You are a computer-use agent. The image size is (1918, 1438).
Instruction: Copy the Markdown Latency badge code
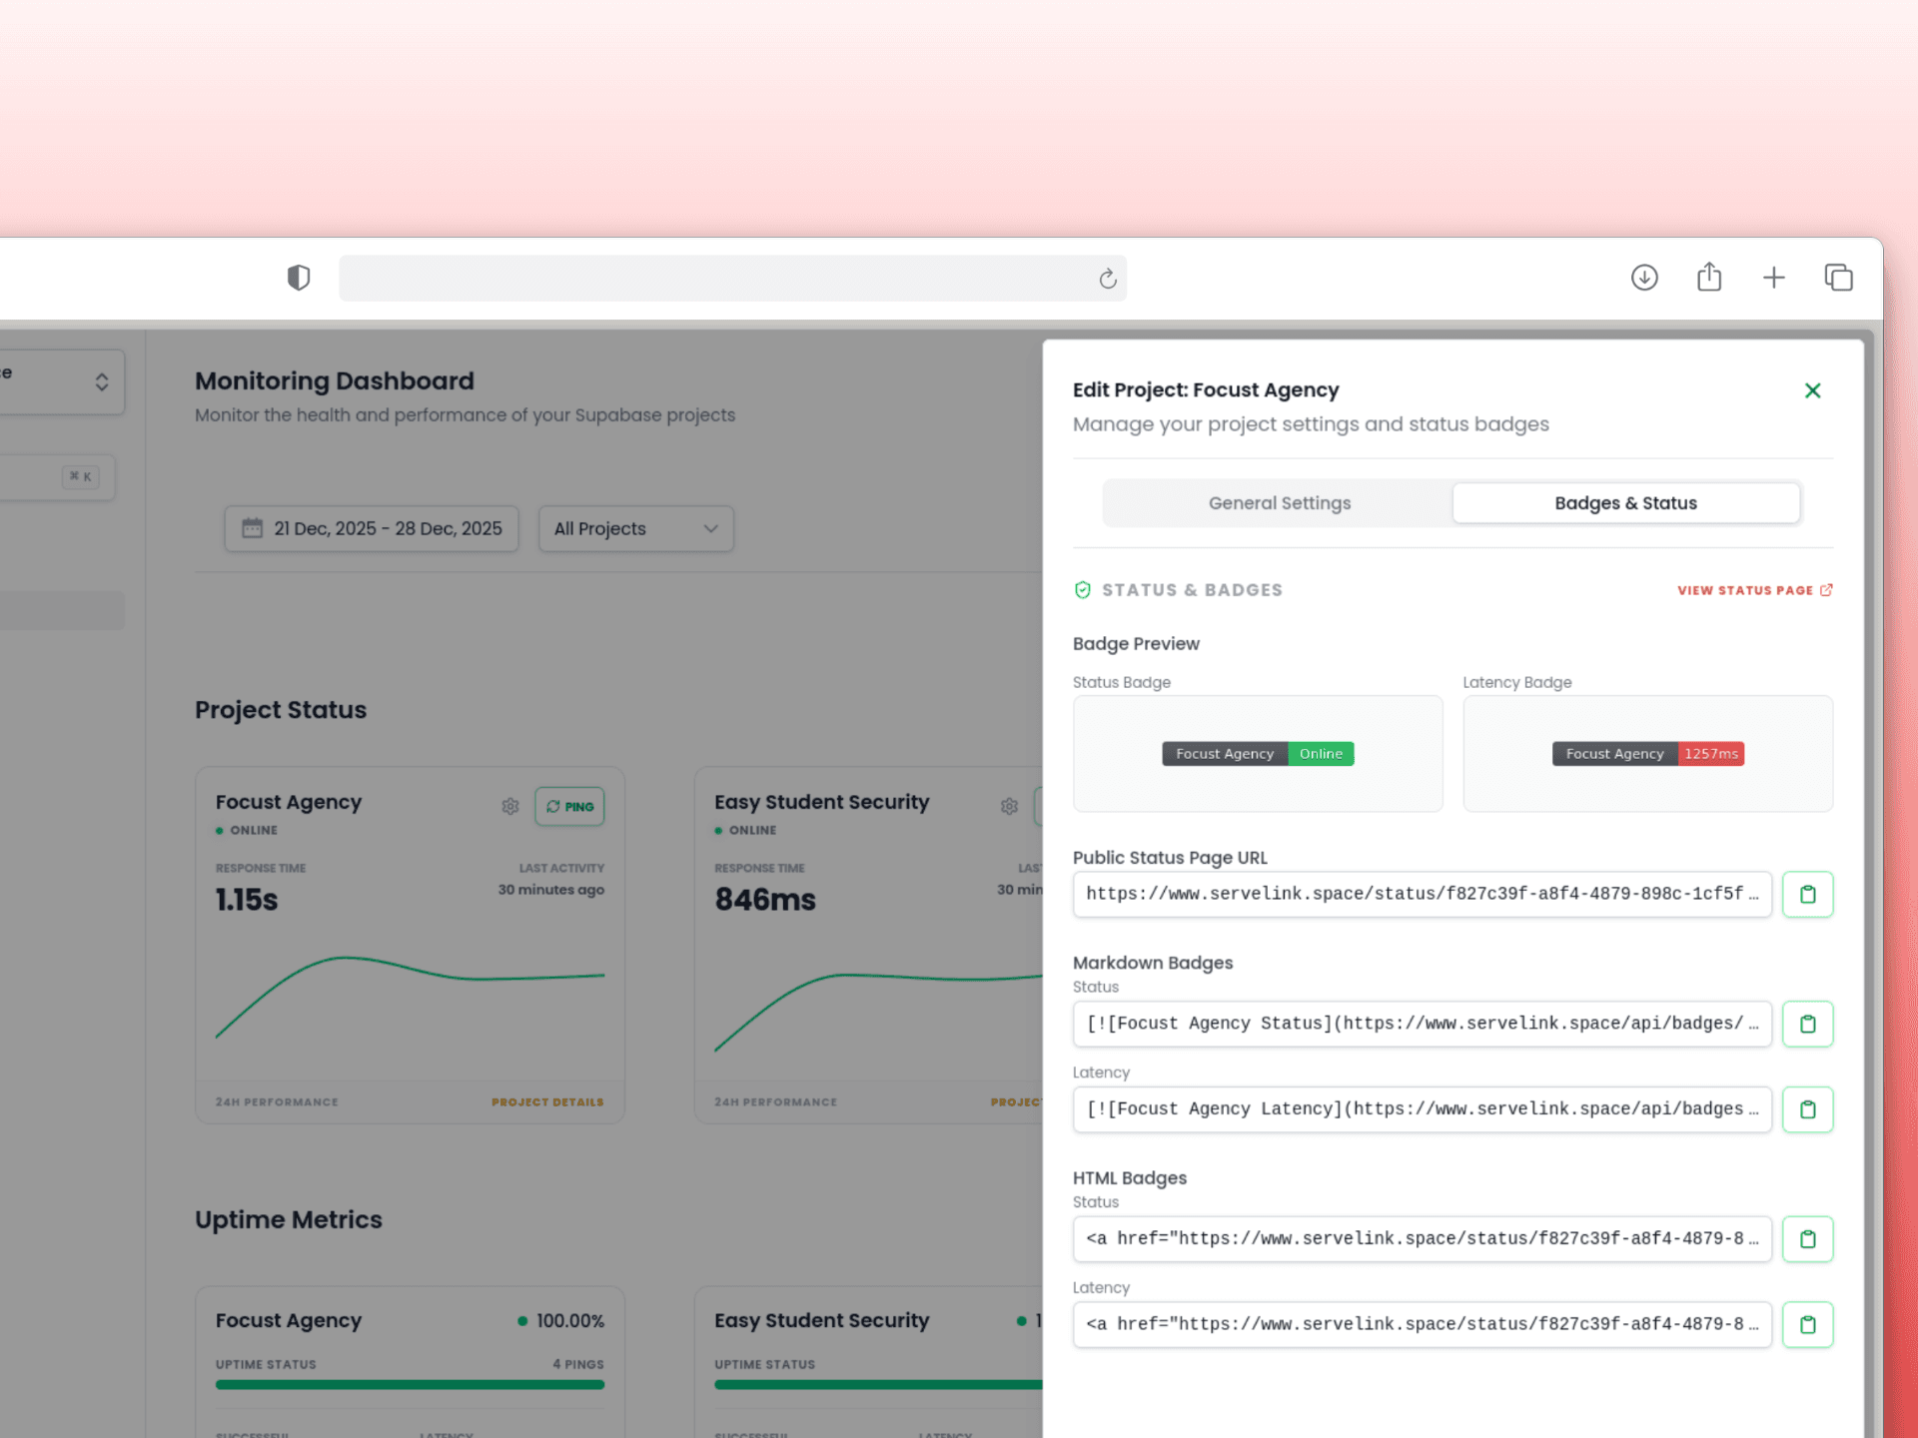tap(1807, 1109)
